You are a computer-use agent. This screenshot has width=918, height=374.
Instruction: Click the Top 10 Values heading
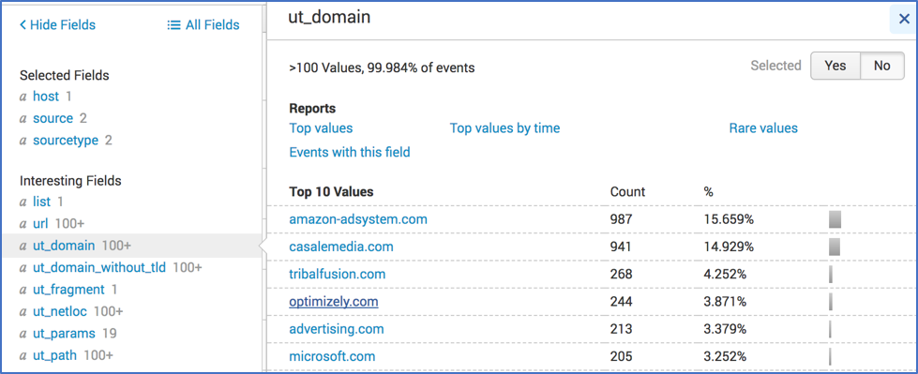(331, 191)
